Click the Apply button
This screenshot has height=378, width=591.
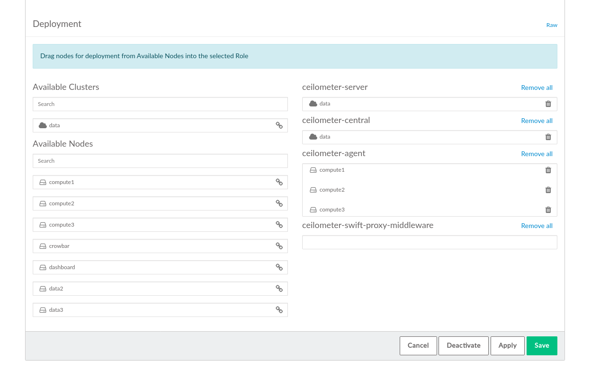[507, 345]
